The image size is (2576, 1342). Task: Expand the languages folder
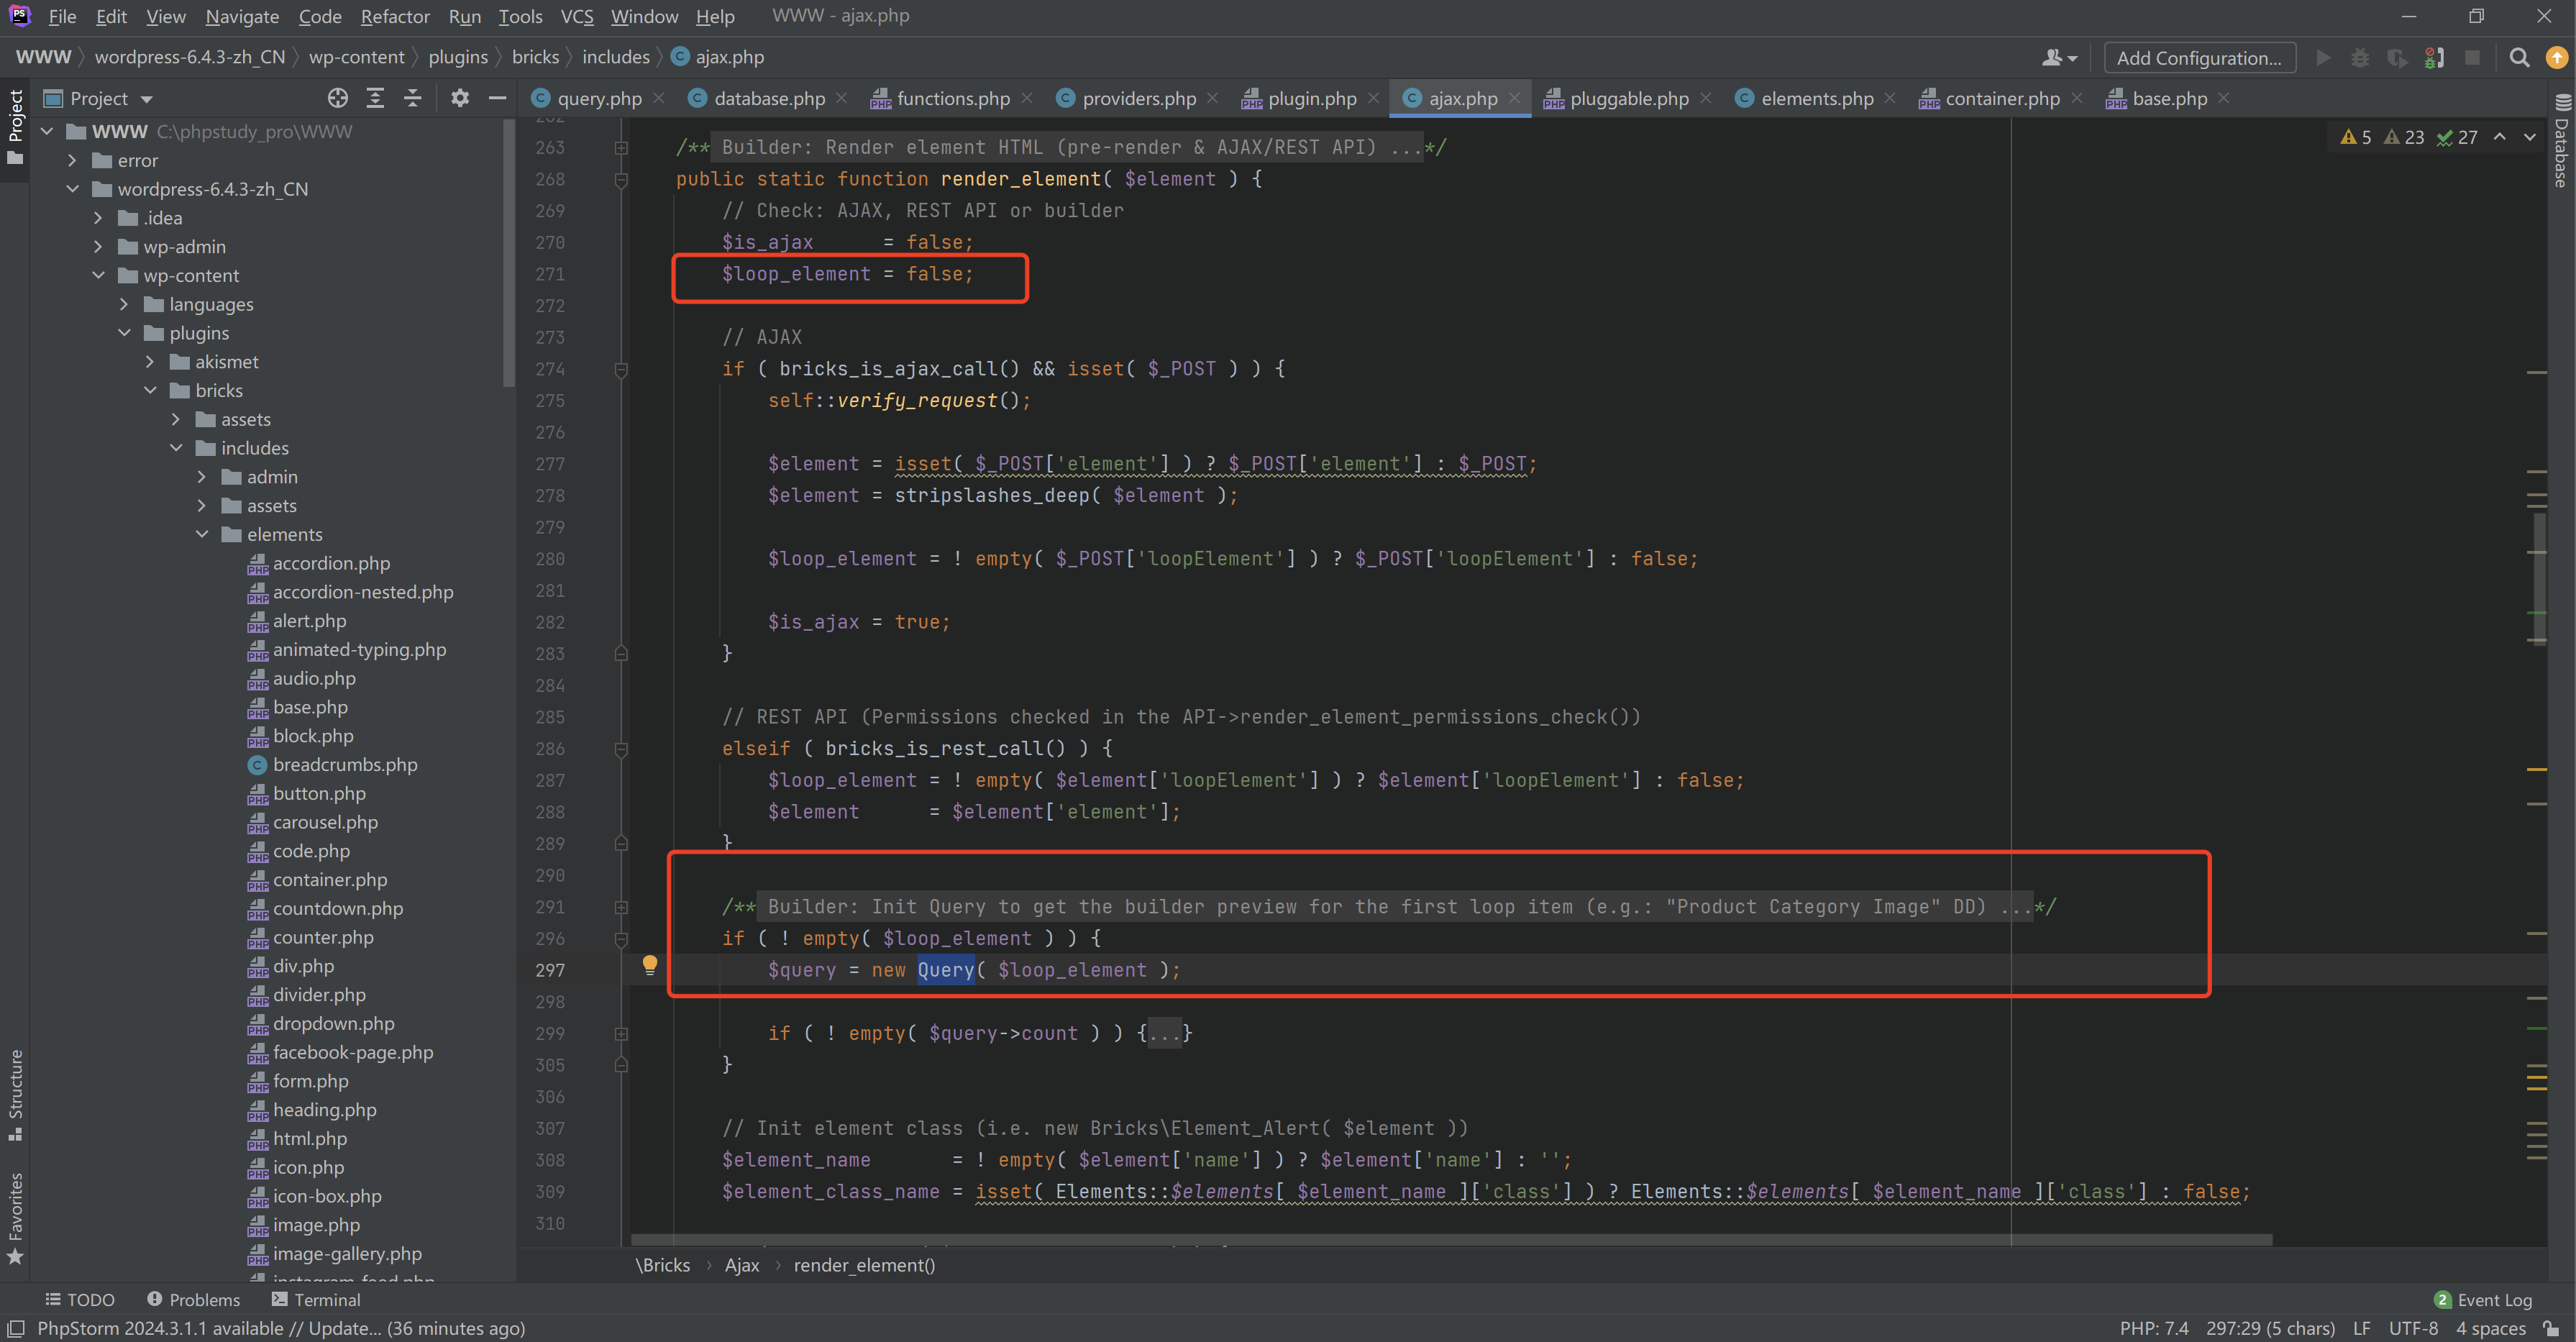[124, 304]
